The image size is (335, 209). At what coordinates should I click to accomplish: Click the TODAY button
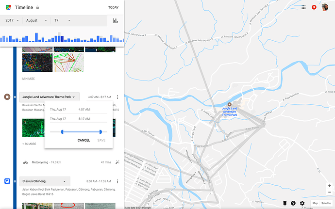113,8
